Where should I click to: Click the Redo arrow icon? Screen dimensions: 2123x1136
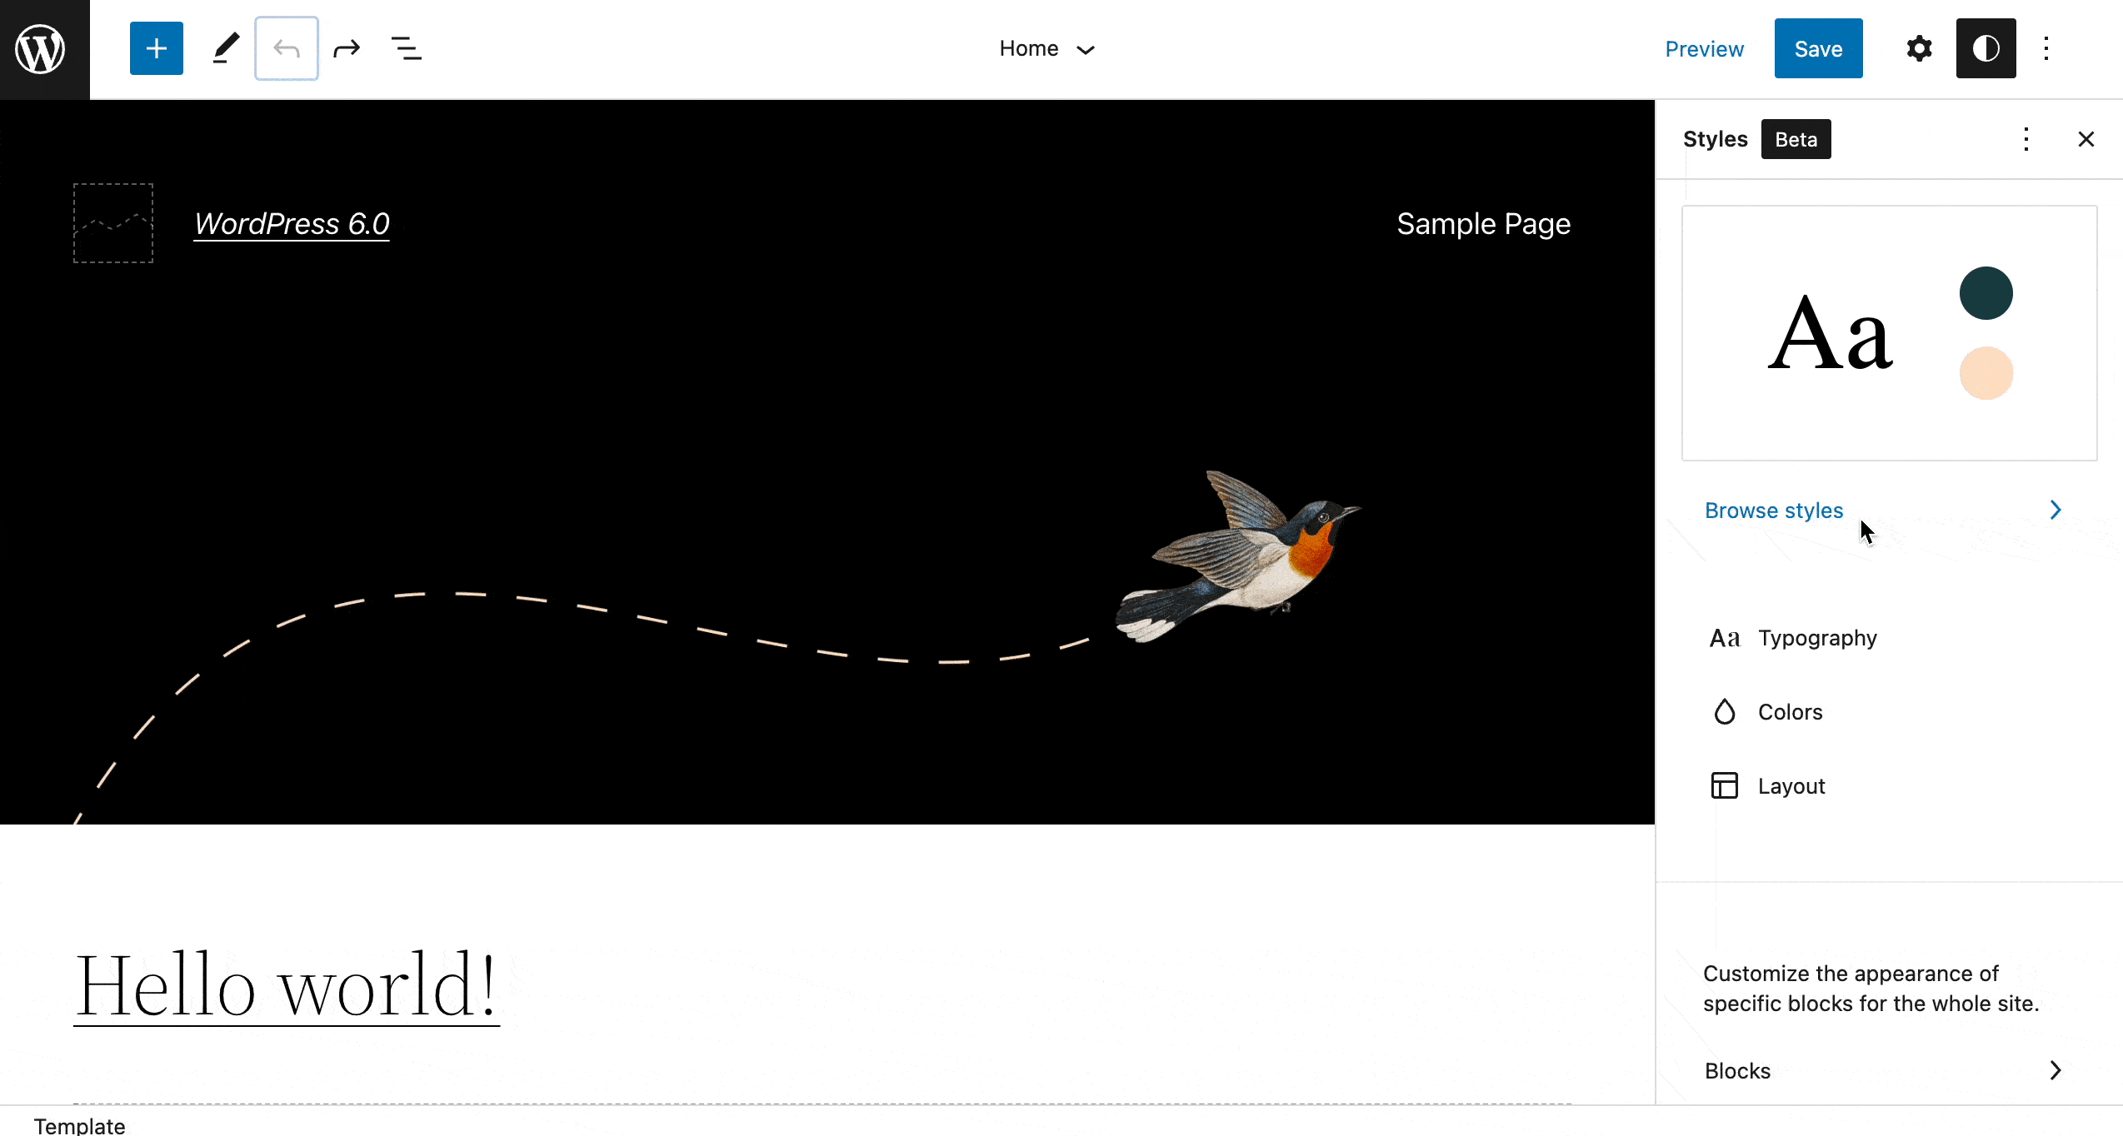click(x=347, y=49)
